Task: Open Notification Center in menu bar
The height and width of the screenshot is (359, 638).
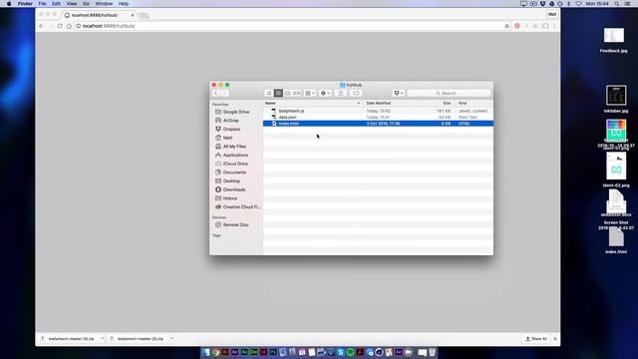Action: pos(628,4)
